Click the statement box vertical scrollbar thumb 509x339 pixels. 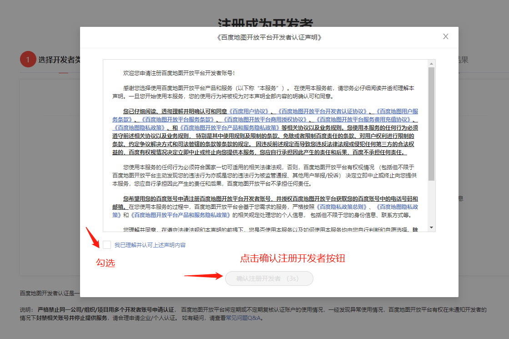tap(431, 124)
